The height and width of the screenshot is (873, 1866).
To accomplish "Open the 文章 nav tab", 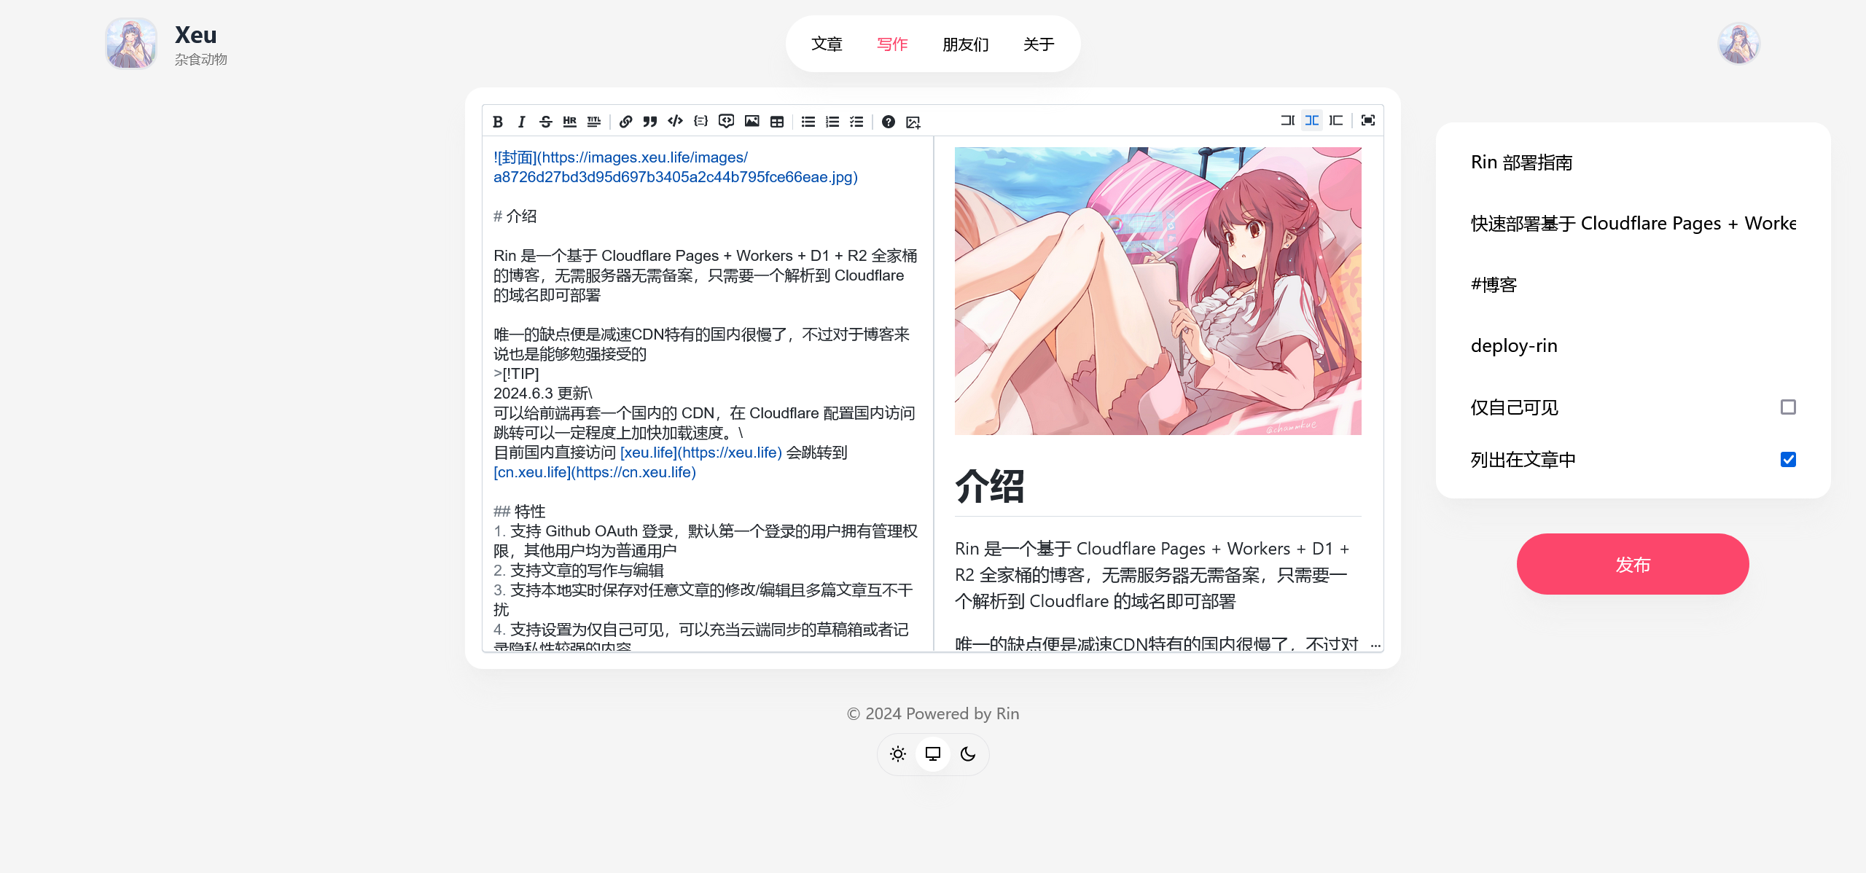I will [827, 44].
